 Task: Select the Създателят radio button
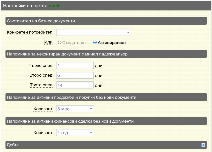(x=60, y=43)
